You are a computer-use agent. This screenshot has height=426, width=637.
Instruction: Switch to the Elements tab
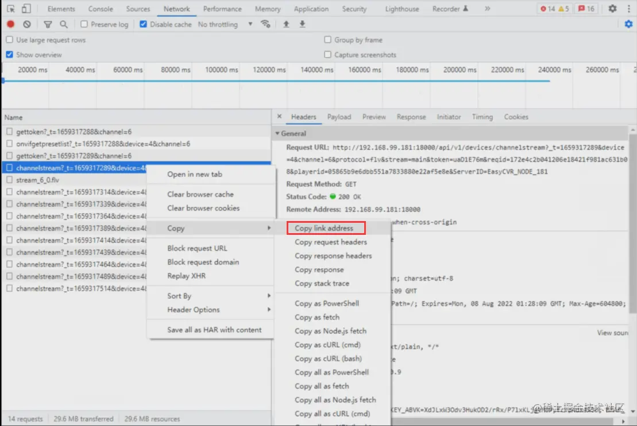point(61,9)
